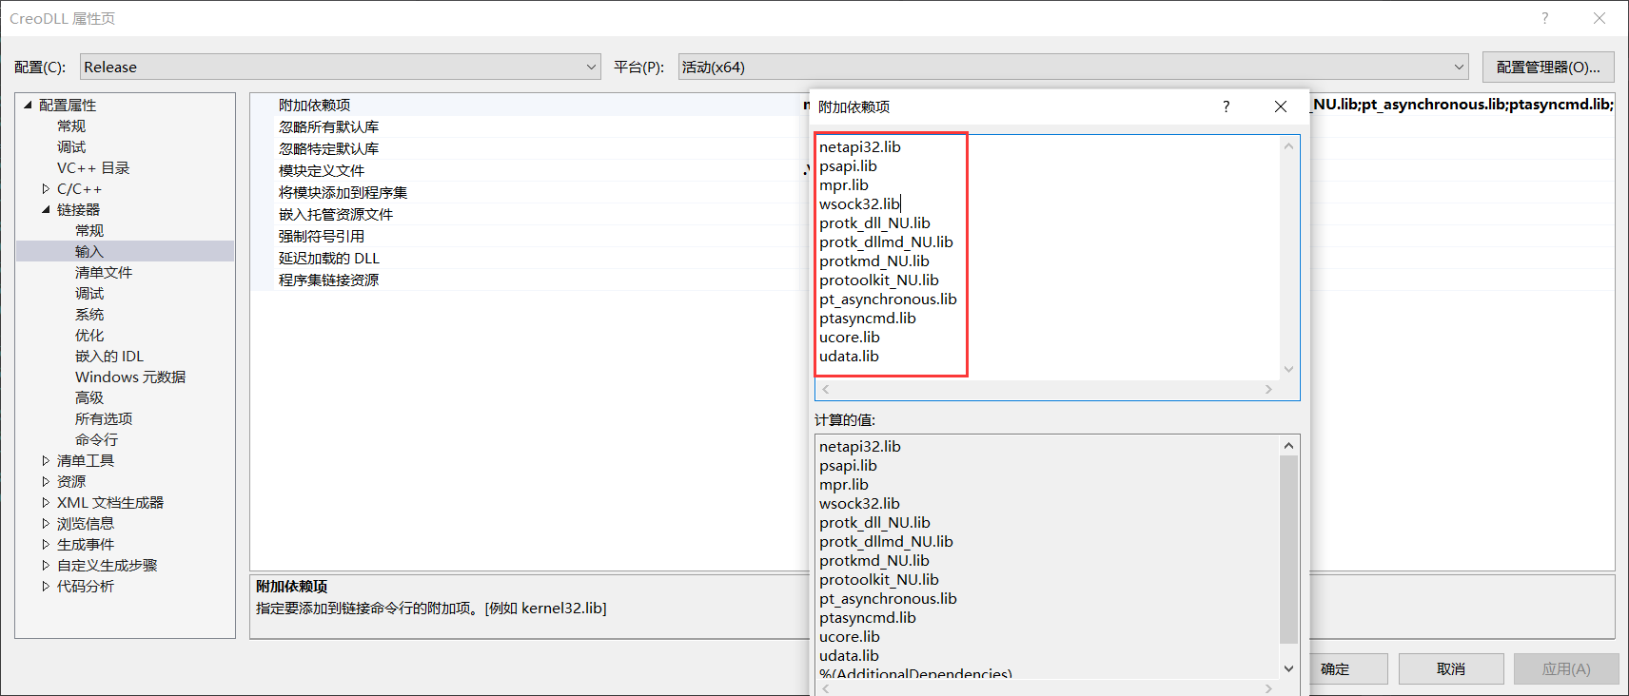The image size is (1629, 696).
Task: Select 输入 under 链接器
Action: [89, 251]
